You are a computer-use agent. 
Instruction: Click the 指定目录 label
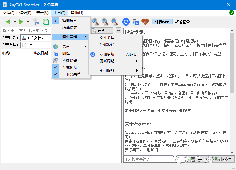pos(10,38)
